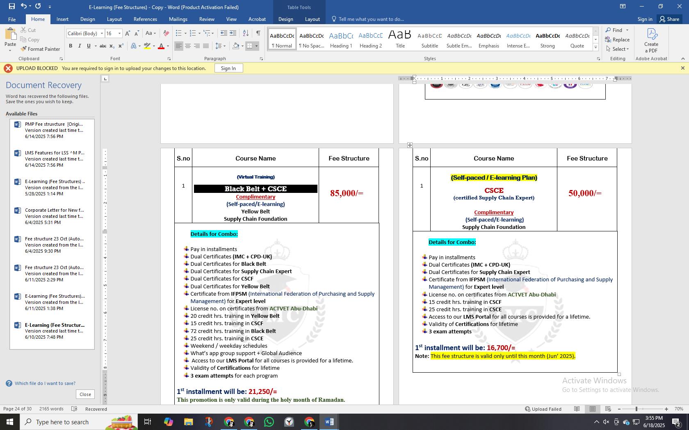Open the Change Case dropdown
This screenshot has width=689, height=430.
tap(151, 34)
